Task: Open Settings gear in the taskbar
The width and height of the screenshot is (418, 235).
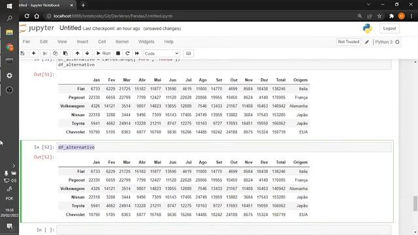Action: click(x=9, y=76)
